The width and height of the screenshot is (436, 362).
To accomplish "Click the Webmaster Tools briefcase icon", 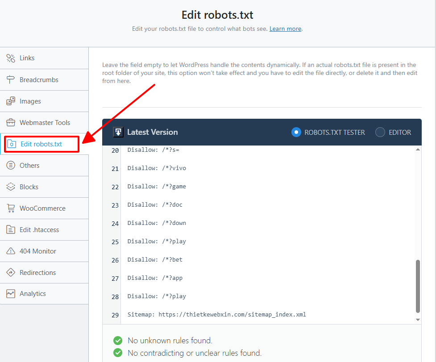I will pyautogui.click(x=11, y=123).
